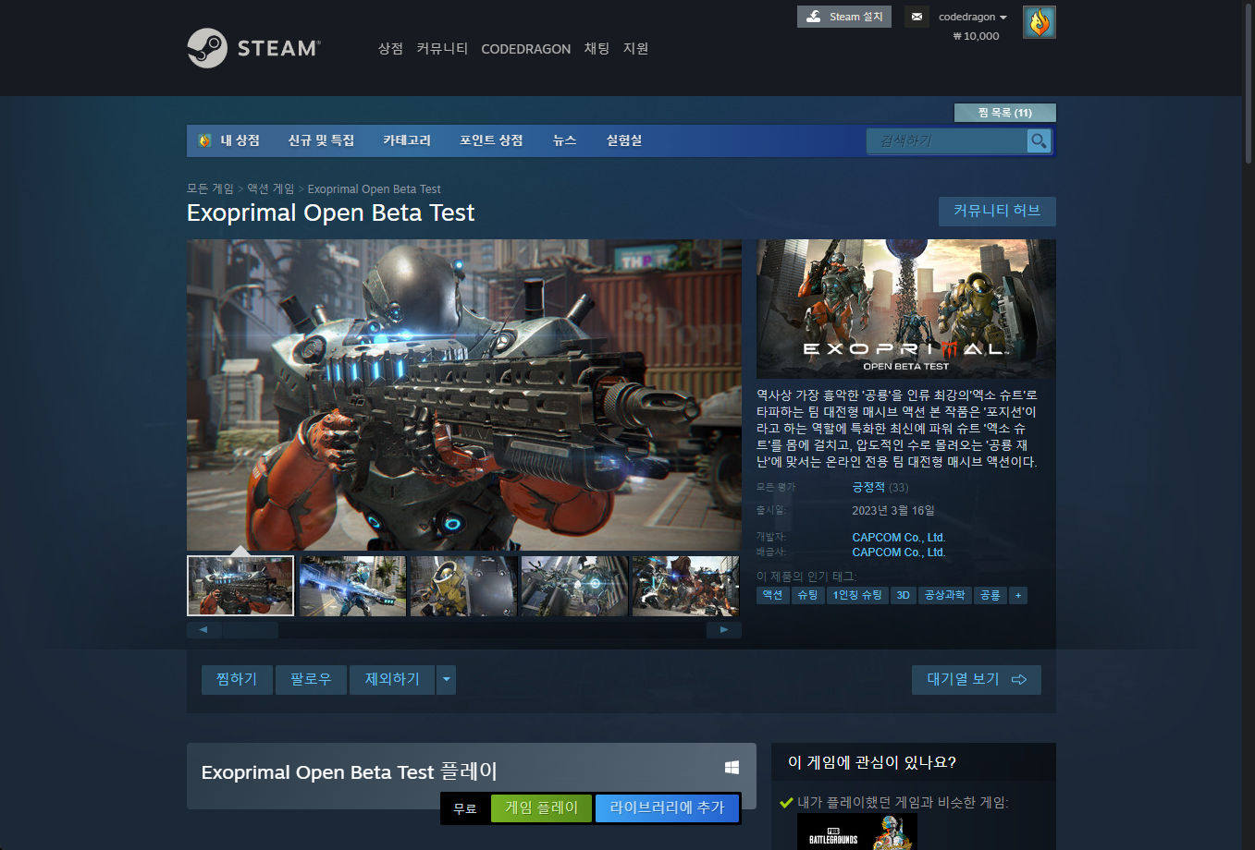Open the 카테고리 tab

(x=407, y=140)
